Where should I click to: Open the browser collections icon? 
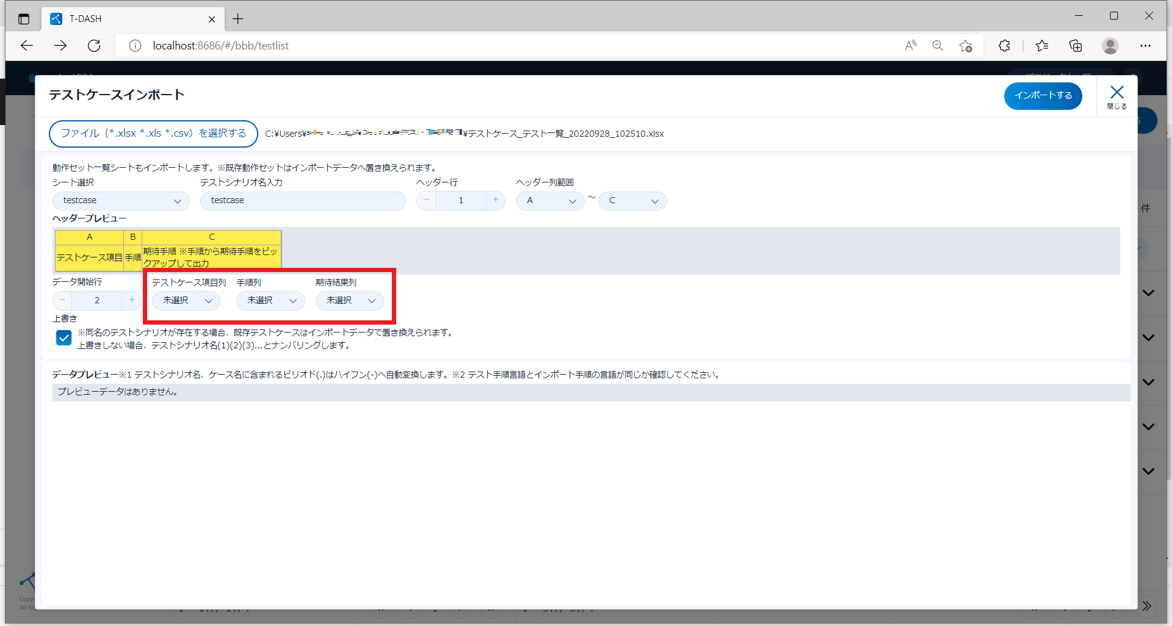(1076, 46)
